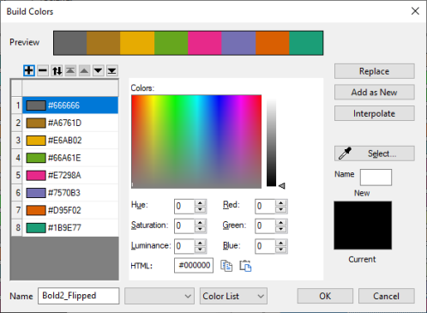Click the Green input field
Image resolution: width=427 pixels, height=313 pixels.
coord(266,226)
